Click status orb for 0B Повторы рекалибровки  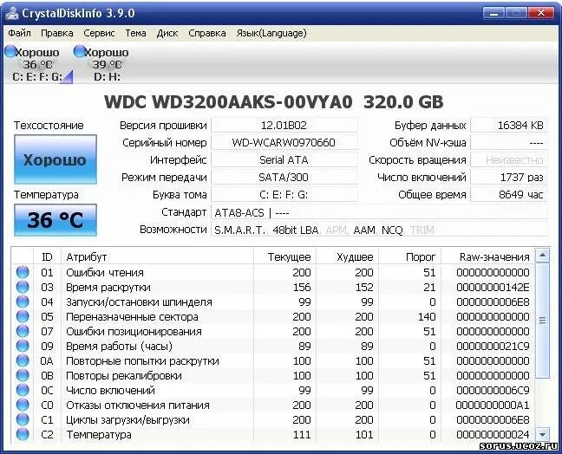(x=23, y=375)
